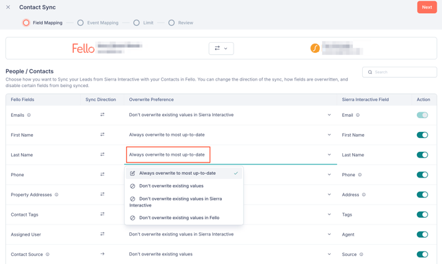Click the one-way arrow for Contact Source
442x264 pixels.
[102, 254]
